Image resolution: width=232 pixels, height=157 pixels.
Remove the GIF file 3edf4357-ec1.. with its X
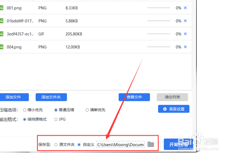coord(185,34)
